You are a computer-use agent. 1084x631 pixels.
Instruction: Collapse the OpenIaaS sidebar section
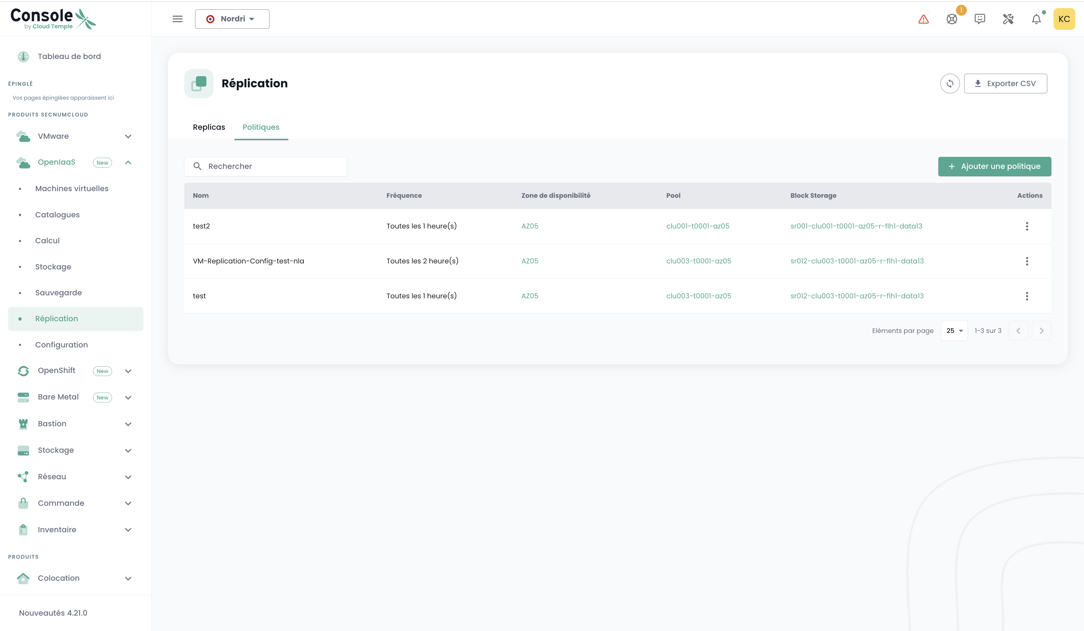pos(128,163)
